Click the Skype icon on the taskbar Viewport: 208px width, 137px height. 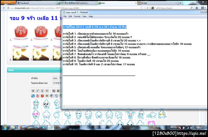coord(43,128)
